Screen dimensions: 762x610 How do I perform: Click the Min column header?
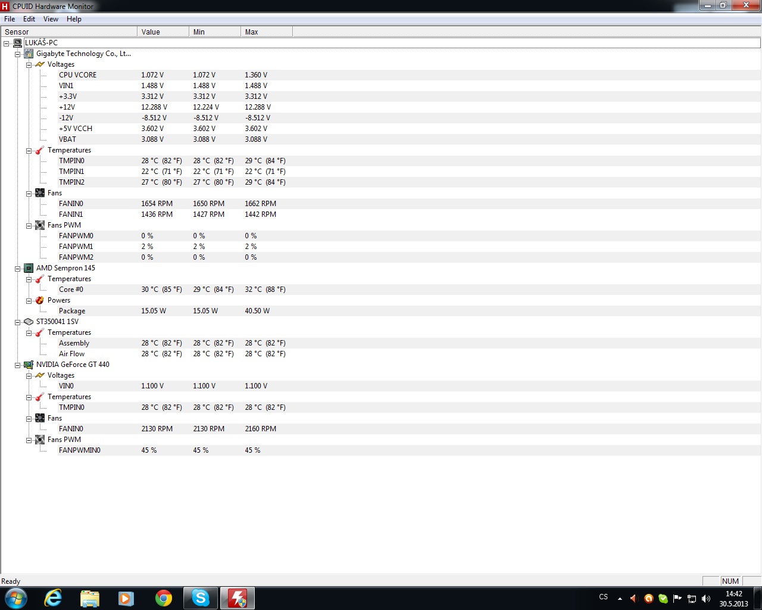pyautogui.click(x=215, y=32)
